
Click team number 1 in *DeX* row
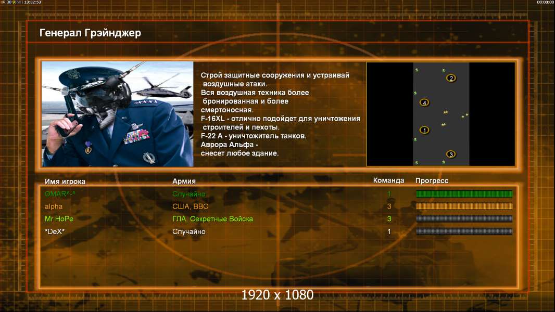tap(389, 231)
